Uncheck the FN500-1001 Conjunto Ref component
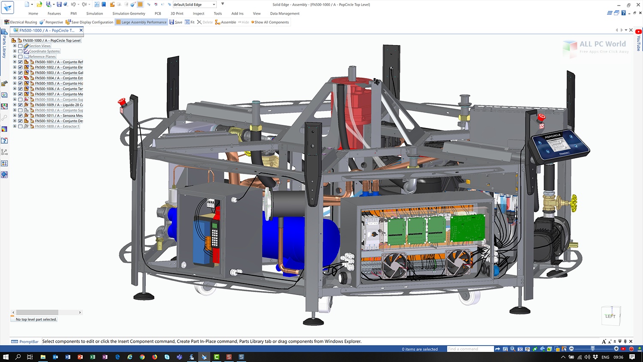The height and width of the screenshot is (362, 643). (20, 62)
